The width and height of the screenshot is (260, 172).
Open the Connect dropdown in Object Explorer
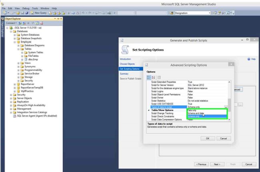pyautogui.click(x=11, y=23)
